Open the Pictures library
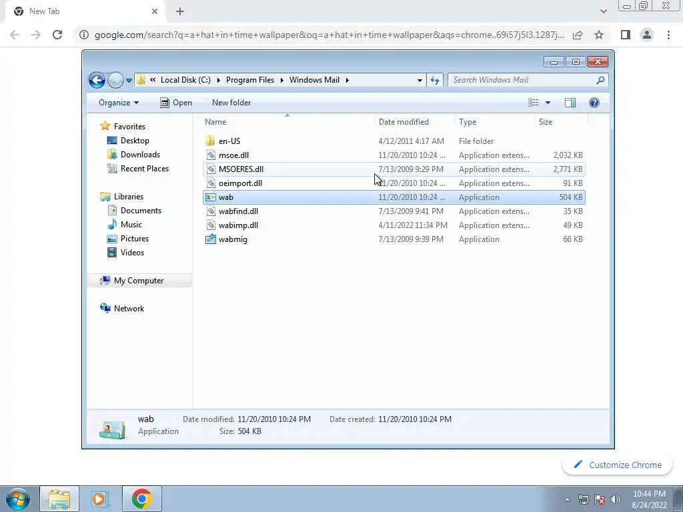This screenshot has height=512, width=683. pos(135,238)
